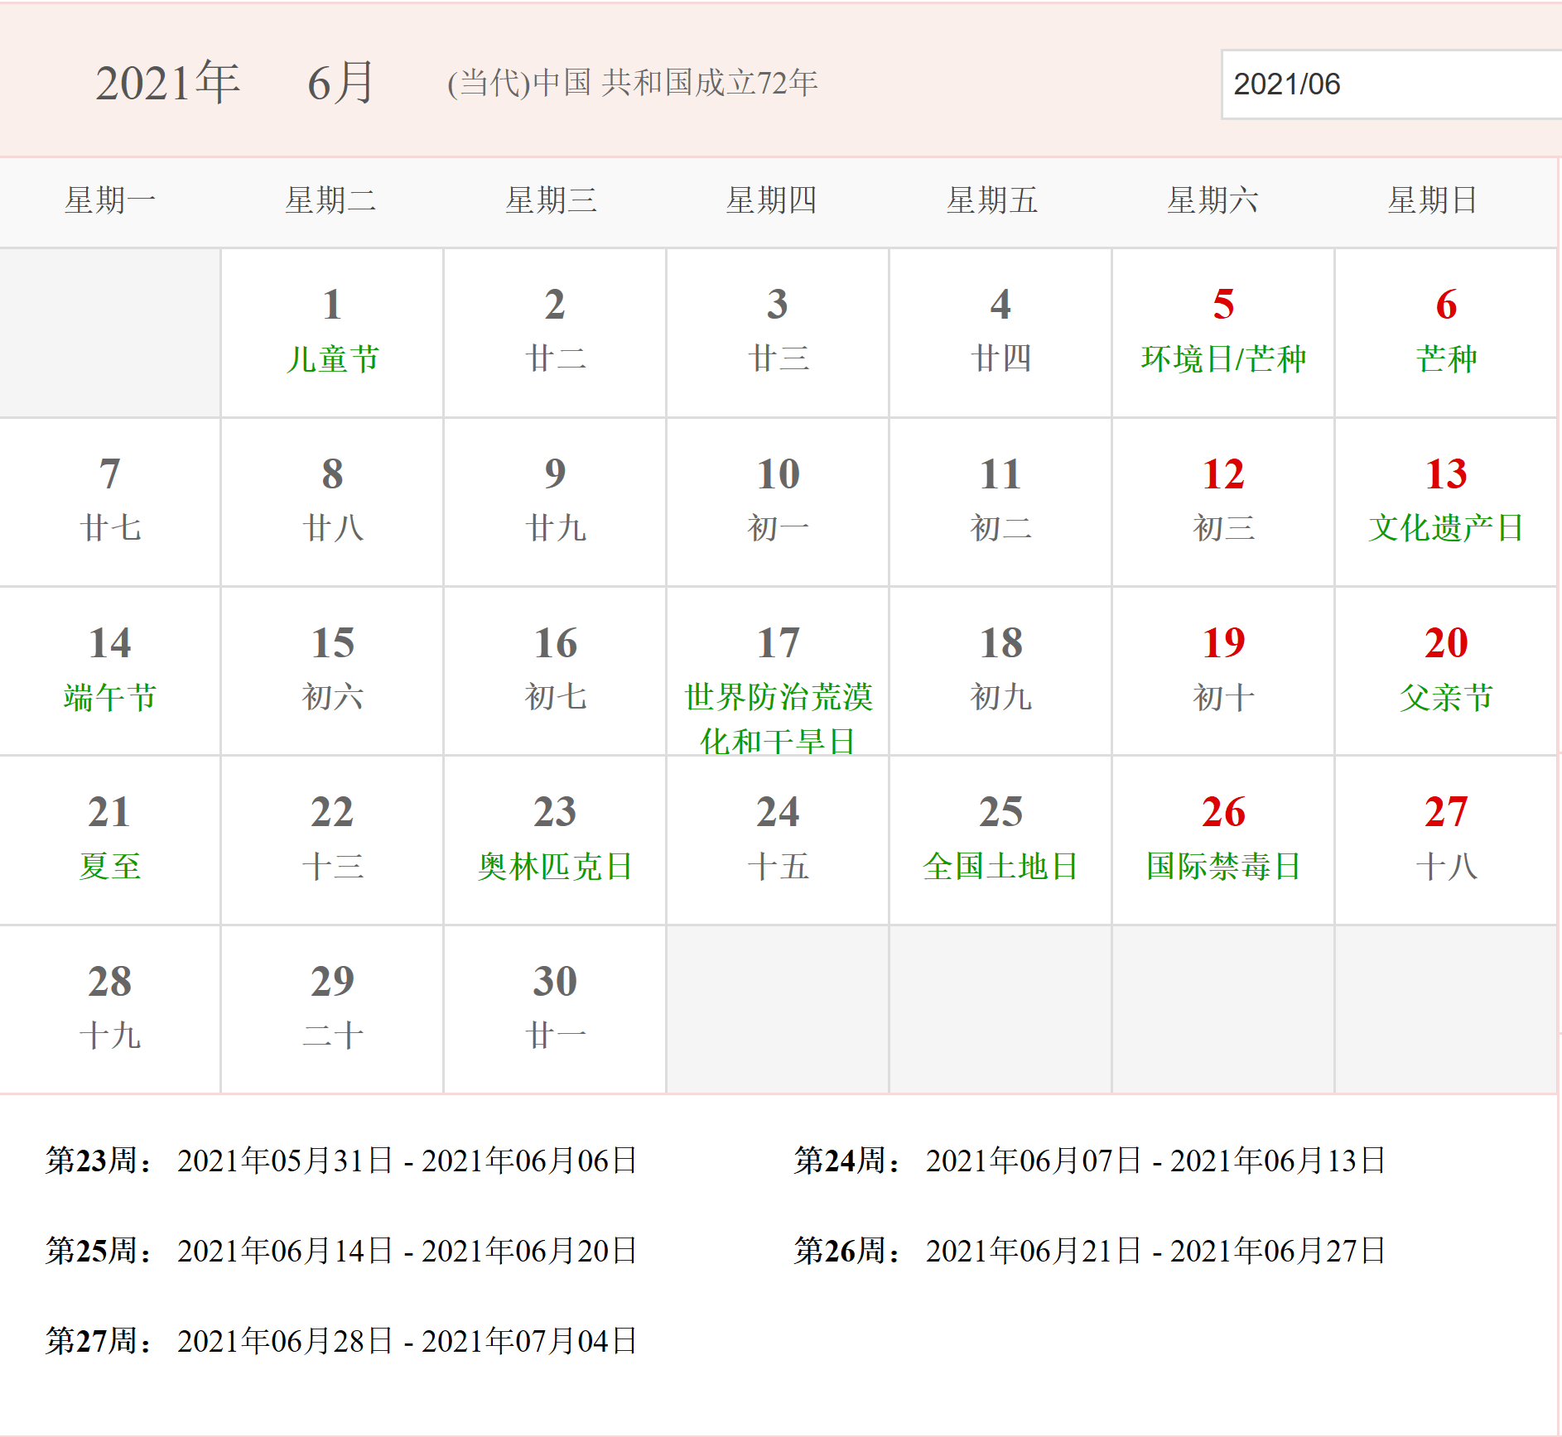
Task: Click week 25 date range 06月14日 - 06月20日
Action: [x=407, y=1251]
